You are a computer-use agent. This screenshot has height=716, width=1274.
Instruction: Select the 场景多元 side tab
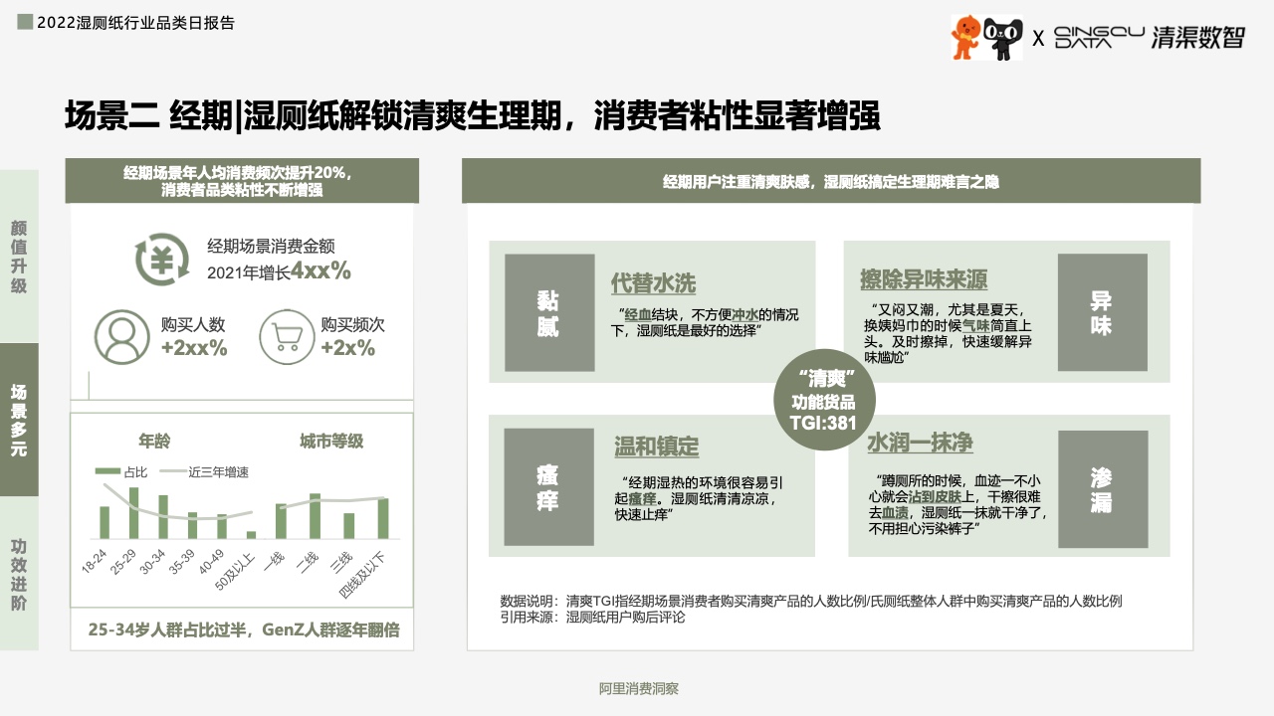click(19, 419)
